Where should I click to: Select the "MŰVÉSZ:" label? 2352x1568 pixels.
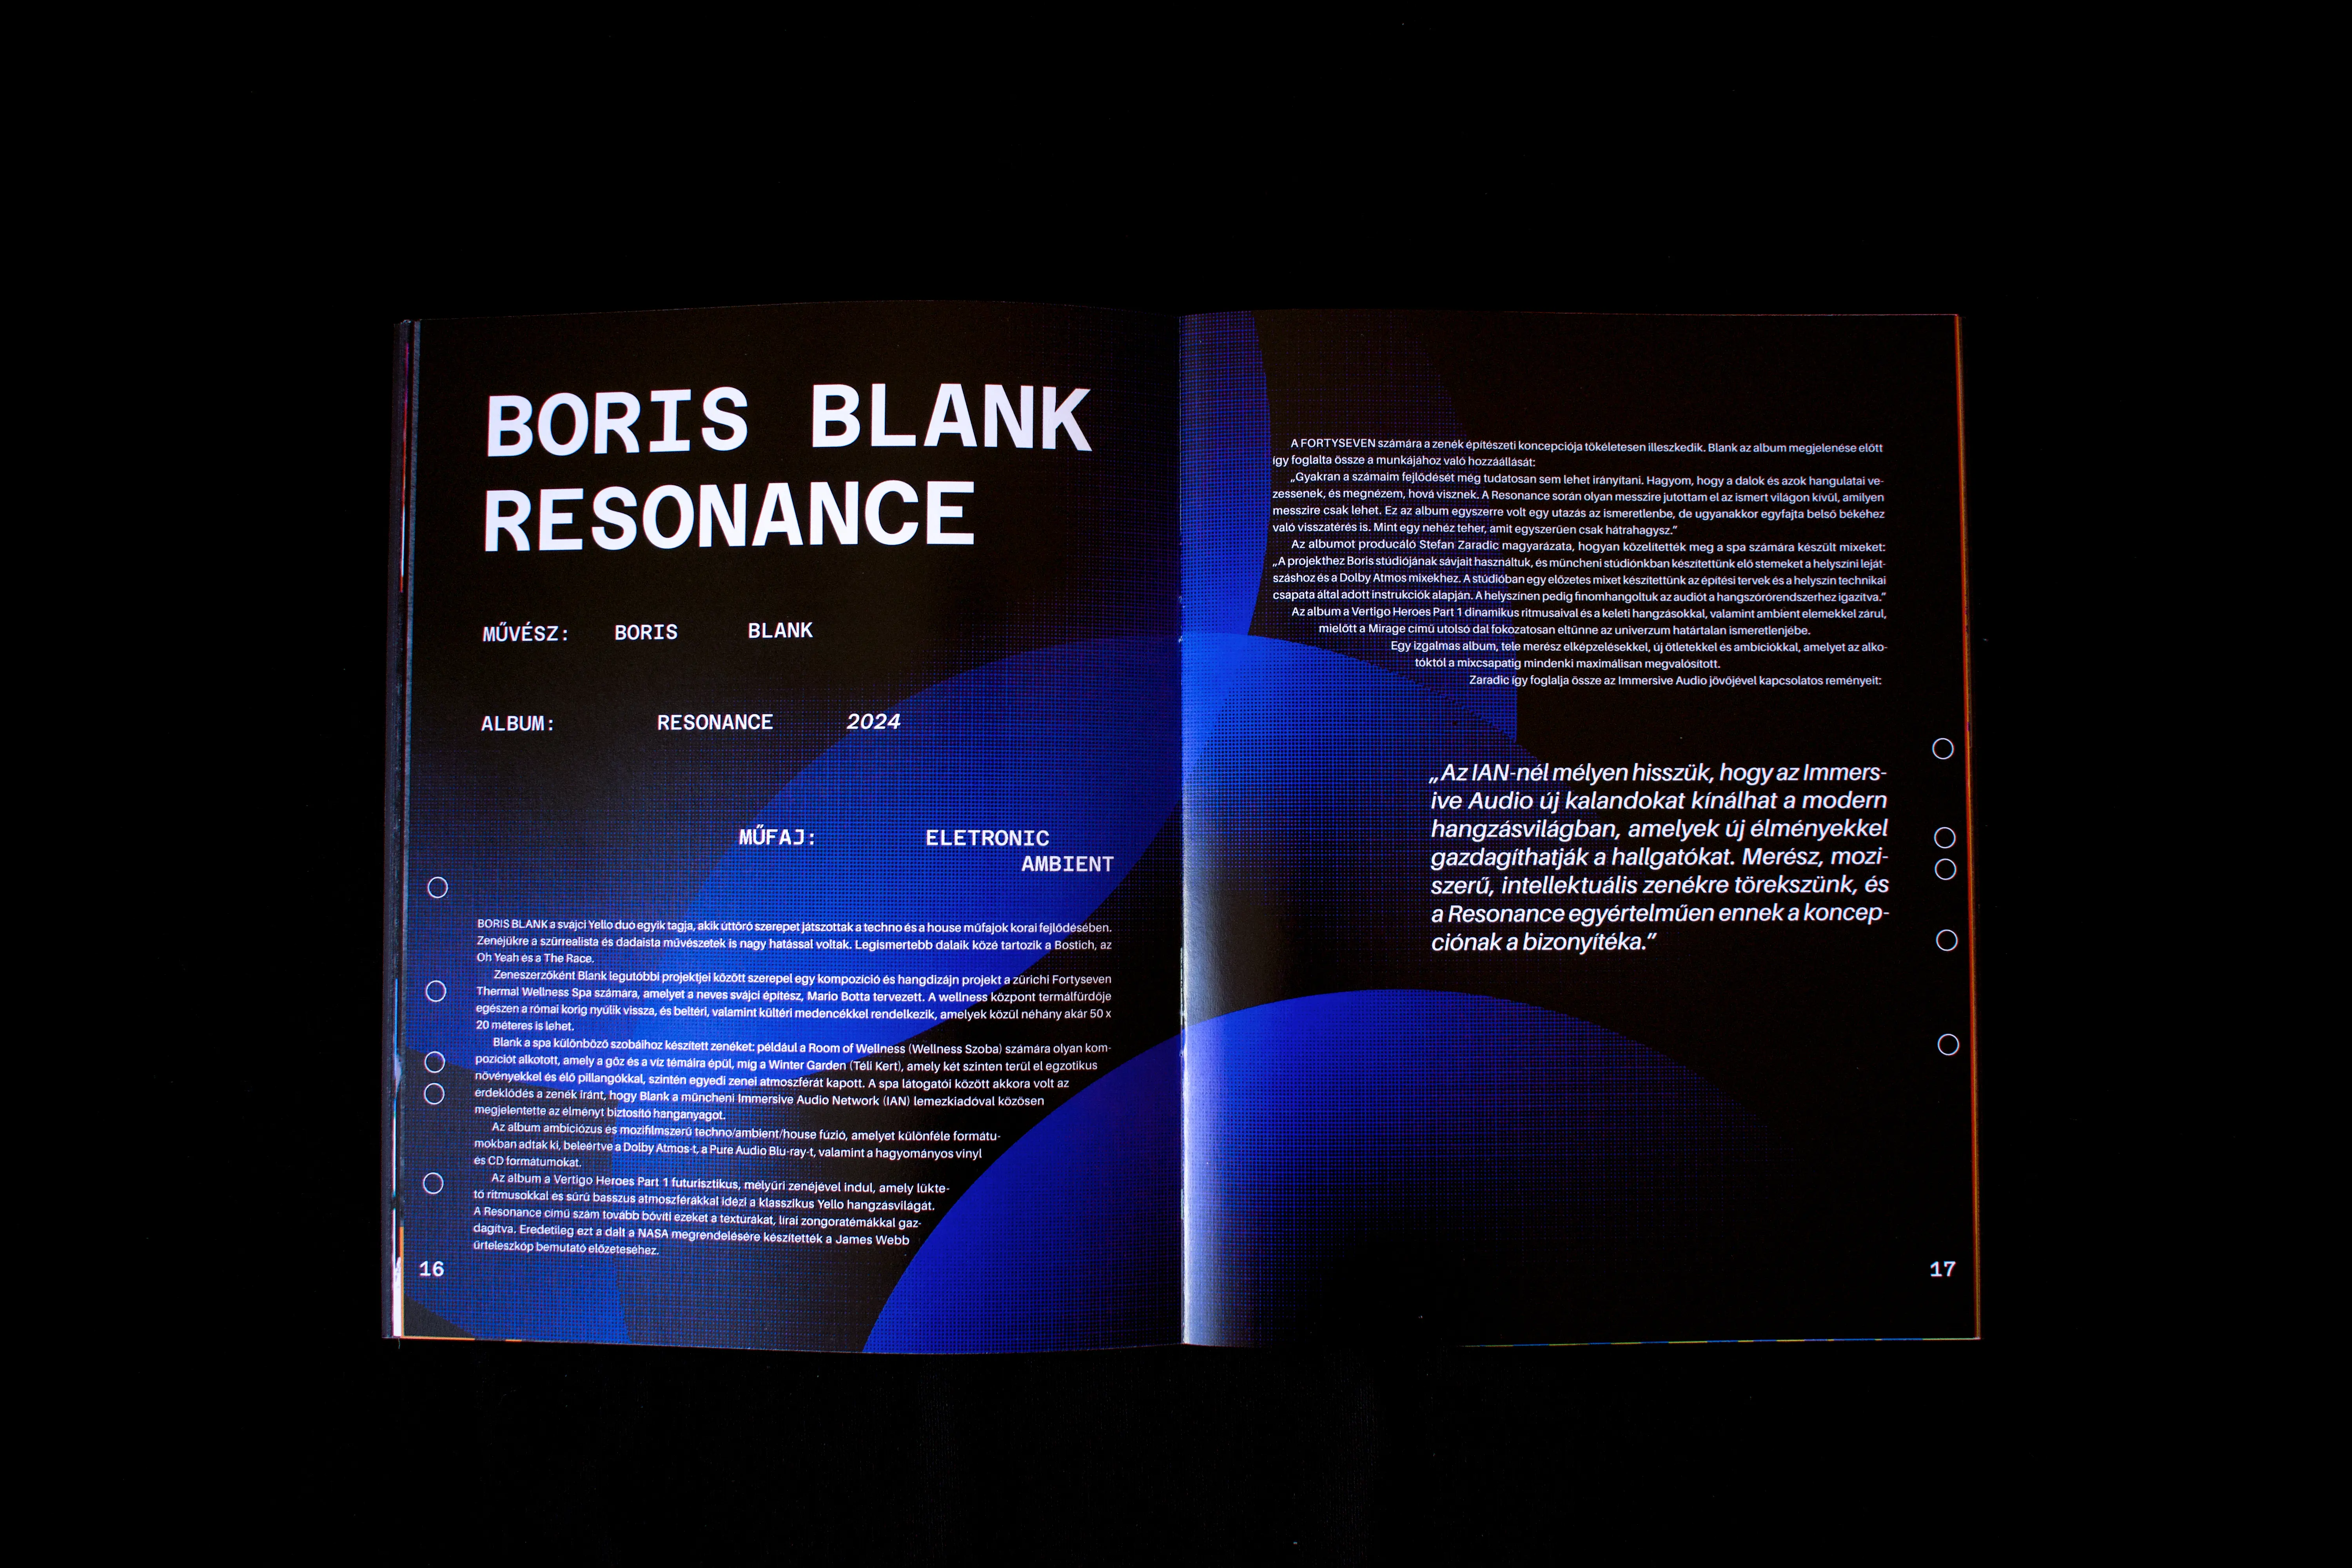coord(526,633)
